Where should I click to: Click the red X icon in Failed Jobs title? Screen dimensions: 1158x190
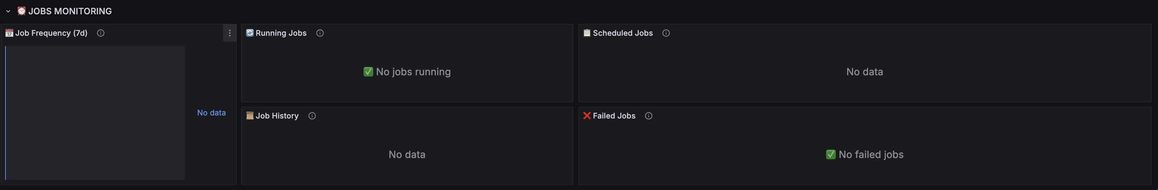point(587,116)
